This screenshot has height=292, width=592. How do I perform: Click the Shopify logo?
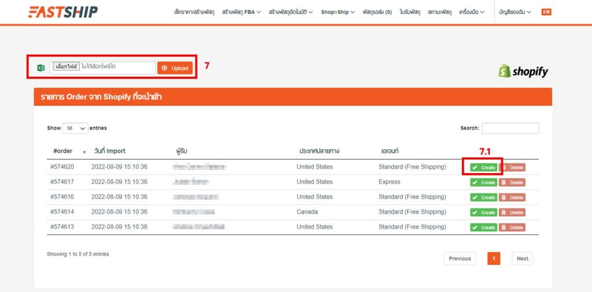[x=523, y=71]
